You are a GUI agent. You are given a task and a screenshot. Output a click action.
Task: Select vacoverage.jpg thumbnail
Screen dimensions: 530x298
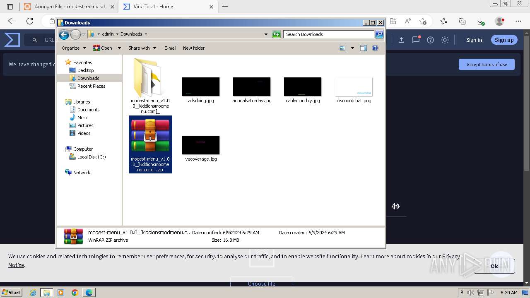201,145
